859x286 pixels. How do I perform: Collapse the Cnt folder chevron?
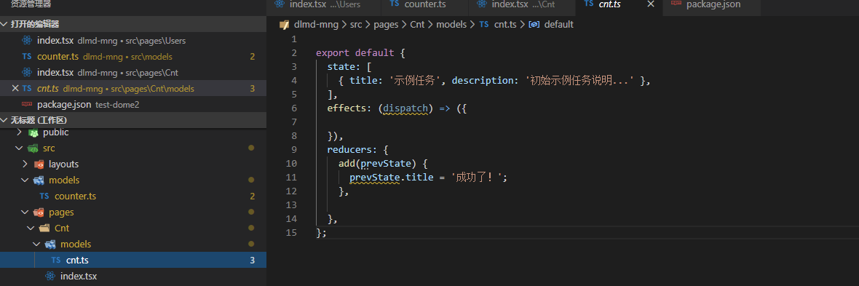31,228
